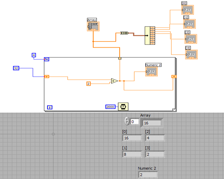Select the Wait (ms) timer icon

pyautogui.click(x=123, y=107)
